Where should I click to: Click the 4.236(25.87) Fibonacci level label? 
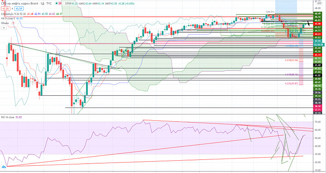[x=292, y=84]
